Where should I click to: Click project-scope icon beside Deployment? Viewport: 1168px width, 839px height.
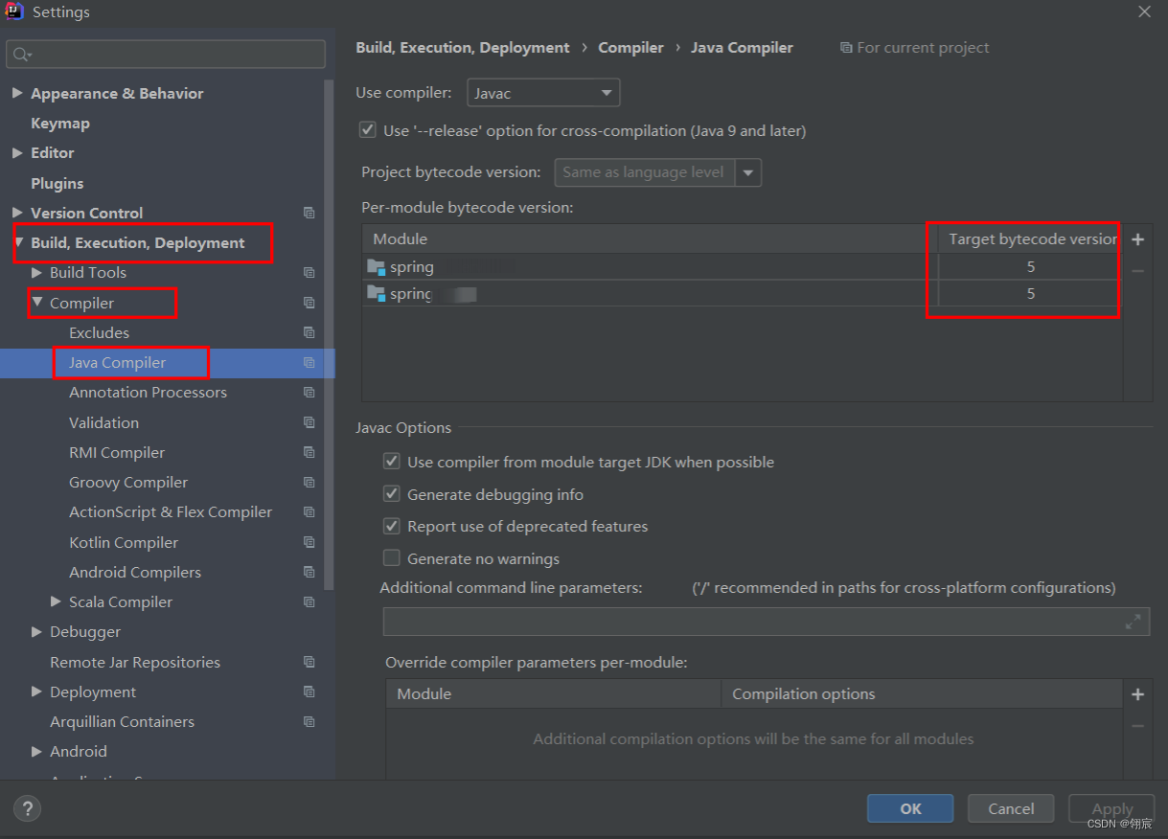point(309,692)
